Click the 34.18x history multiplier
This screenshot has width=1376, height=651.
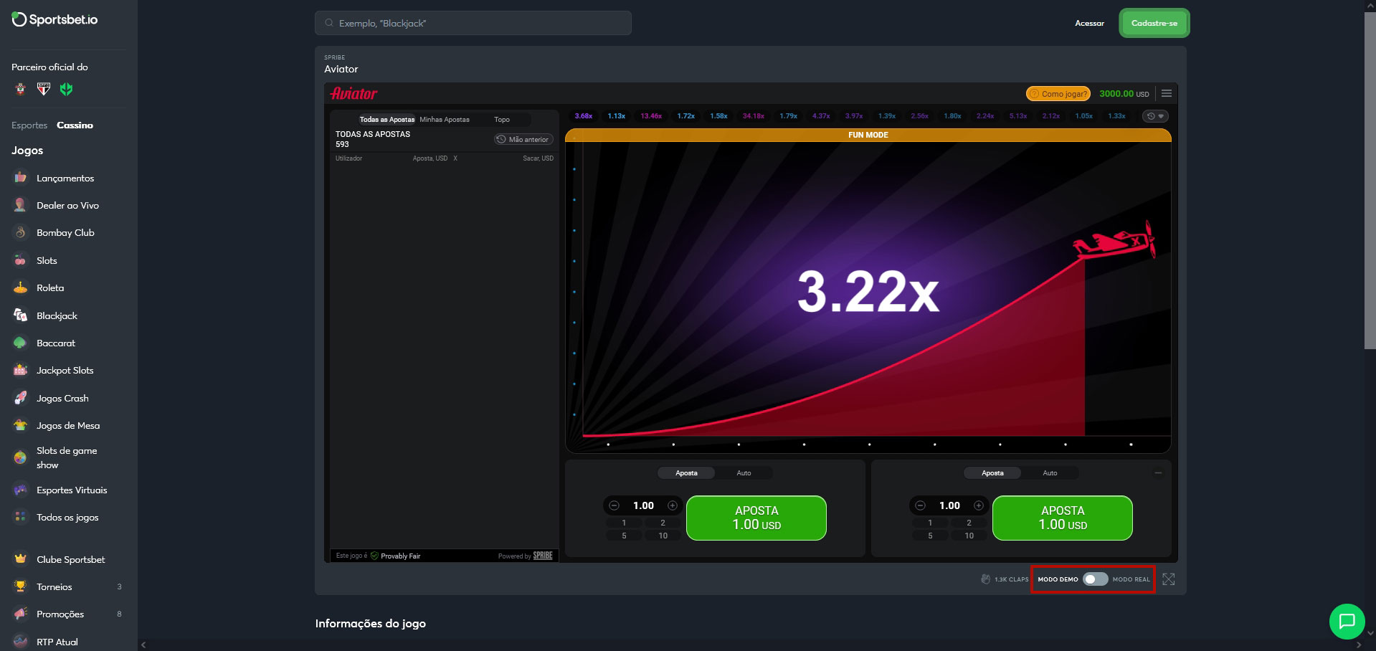point(754,115)
